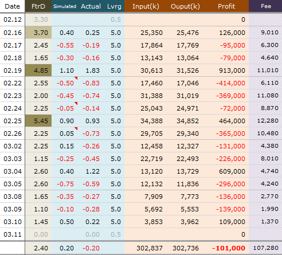Screen dimensions: 282x255
Task: Click highlighted FtrD value 3.70
Action: 38,33
